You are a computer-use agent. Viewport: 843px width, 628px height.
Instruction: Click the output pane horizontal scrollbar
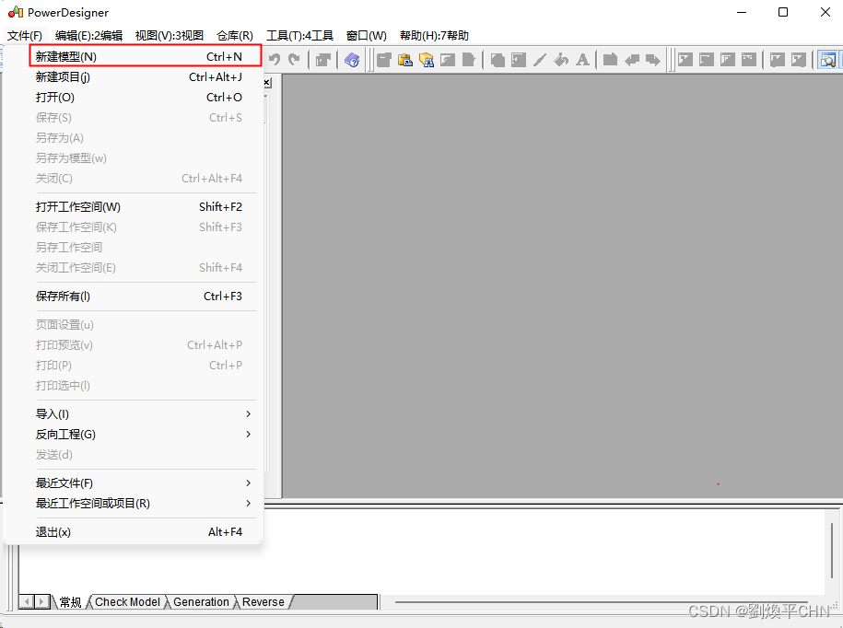601,602
